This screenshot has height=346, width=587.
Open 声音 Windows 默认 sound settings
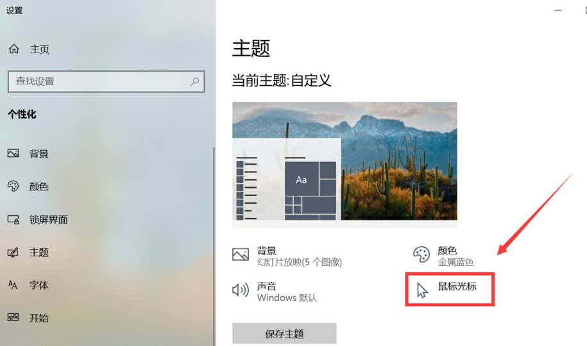(x=275, y=292)
